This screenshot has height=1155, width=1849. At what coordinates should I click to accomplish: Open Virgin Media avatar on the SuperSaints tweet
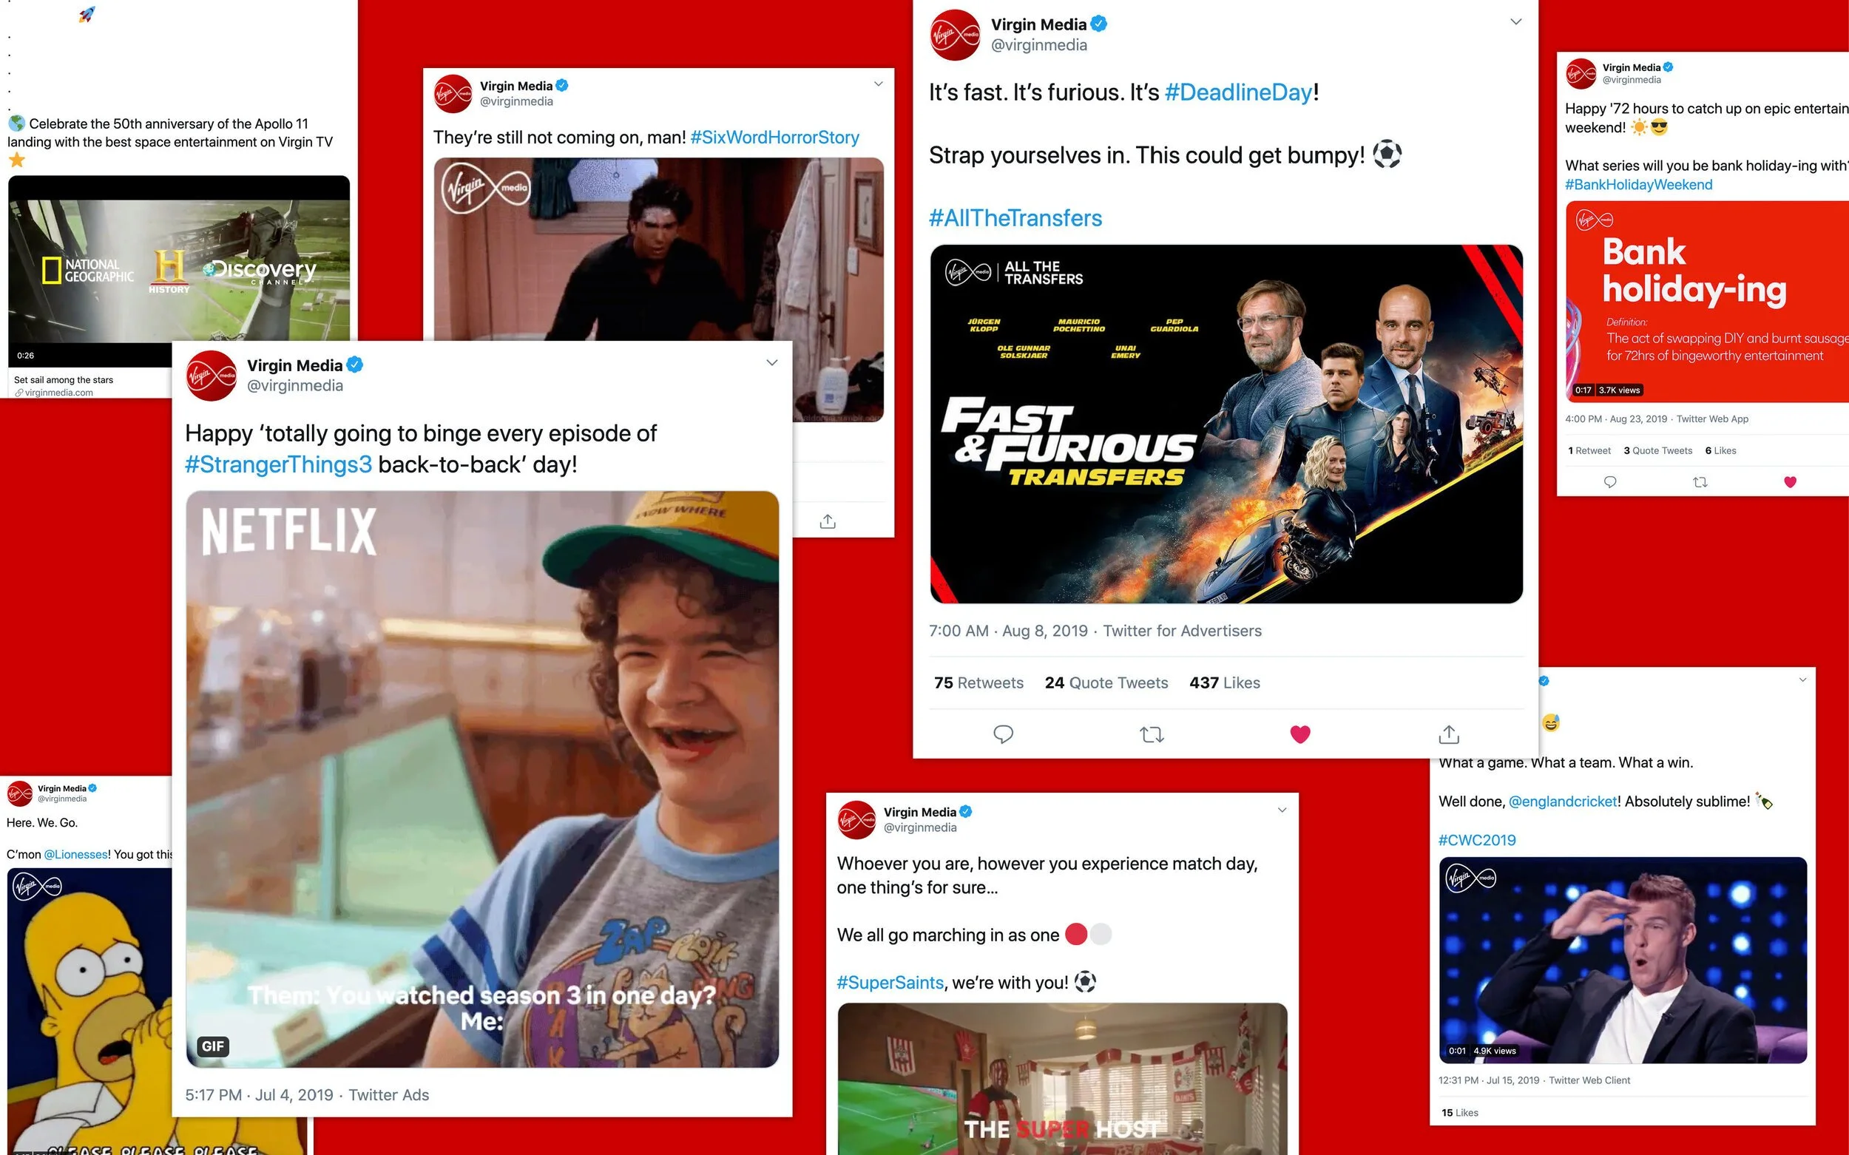pyautogui.click(x=856, y=819)
